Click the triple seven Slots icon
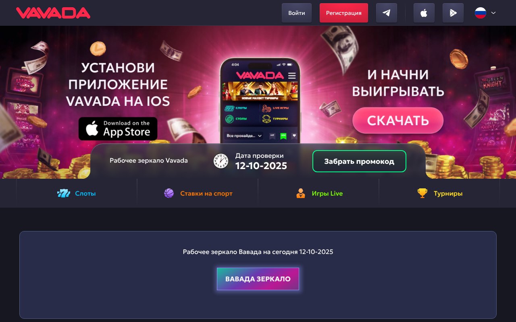The height and width of the screenshot is (322, 516). tap(64, 194)
